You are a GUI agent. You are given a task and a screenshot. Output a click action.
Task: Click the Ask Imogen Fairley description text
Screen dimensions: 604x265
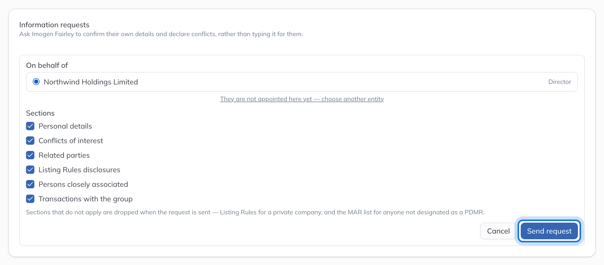161,34
